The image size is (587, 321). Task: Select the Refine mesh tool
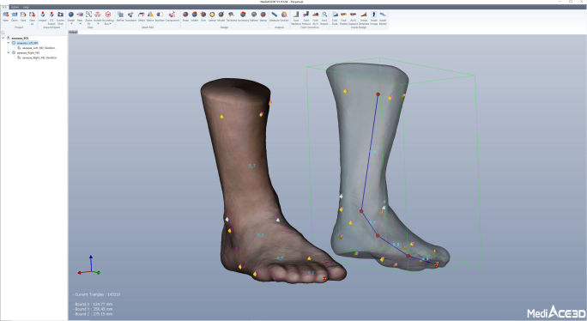(120, 16)
